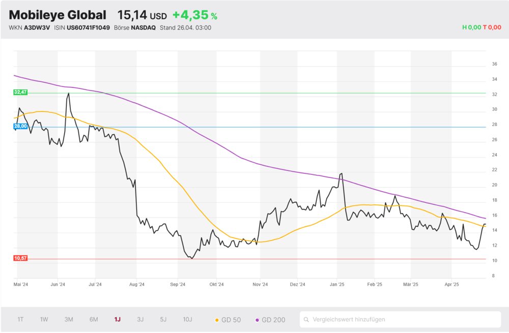Image resolution: width=509 pixels, height=333 pixels.
Task: Click the red 10,57 low marker
Action: (x=20, y=258)
